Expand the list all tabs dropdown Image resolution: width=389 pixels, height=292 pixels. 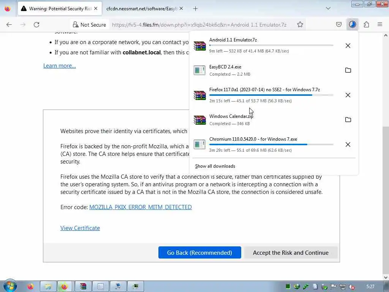[328, 8]
